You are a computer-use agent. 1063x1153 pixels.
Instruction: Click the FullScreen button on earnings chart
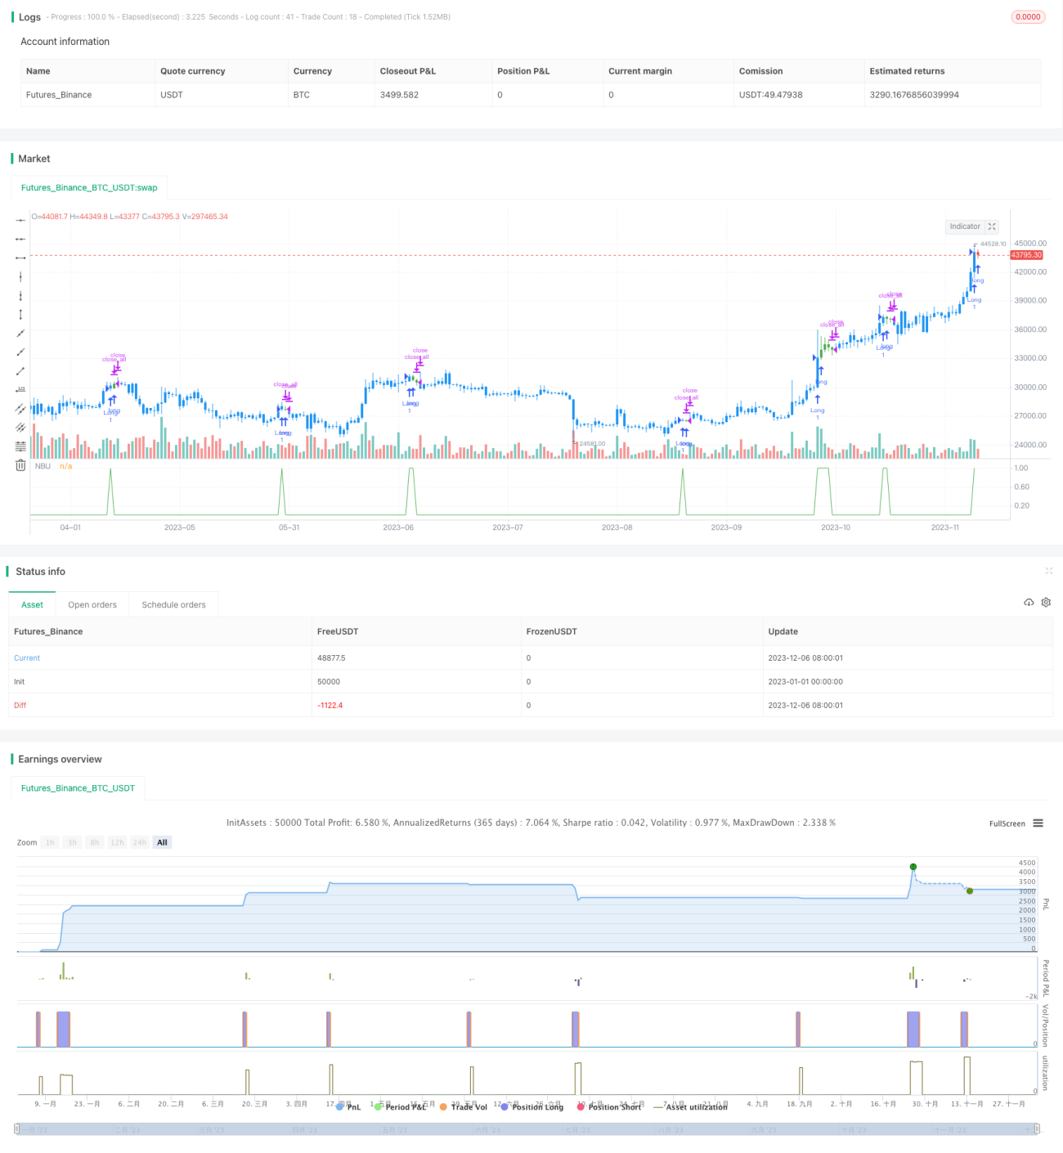tap(1007, 823)
